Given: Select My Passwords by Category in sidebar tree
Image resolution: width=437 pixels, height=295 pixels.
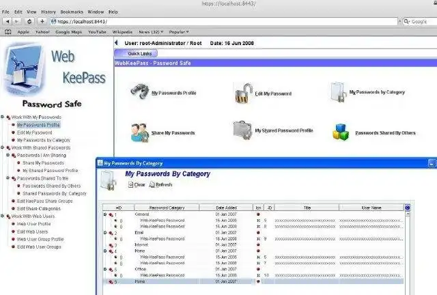Looking at the screenshot, I should pos(44,140).
